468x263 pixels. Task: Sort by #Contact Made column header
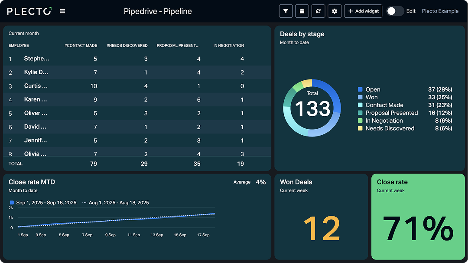[x=81, y=45]
